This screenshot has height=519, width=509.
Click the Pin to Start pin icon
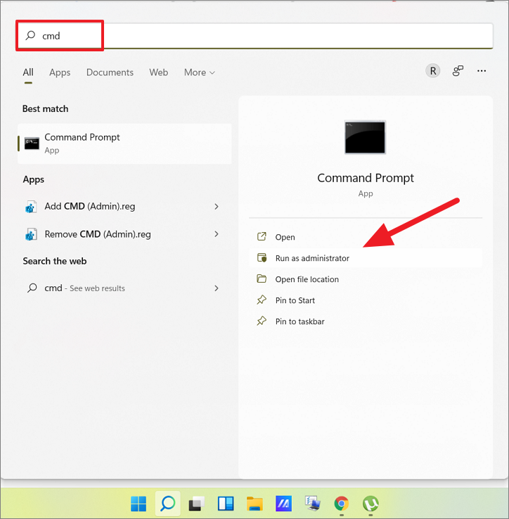pyautogui.click(x=262, y=300)
